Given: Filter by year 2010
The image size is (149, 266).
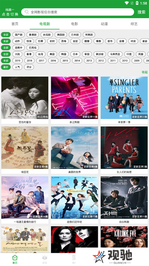Looking at the screenshot, I should (x=125, y=61).
